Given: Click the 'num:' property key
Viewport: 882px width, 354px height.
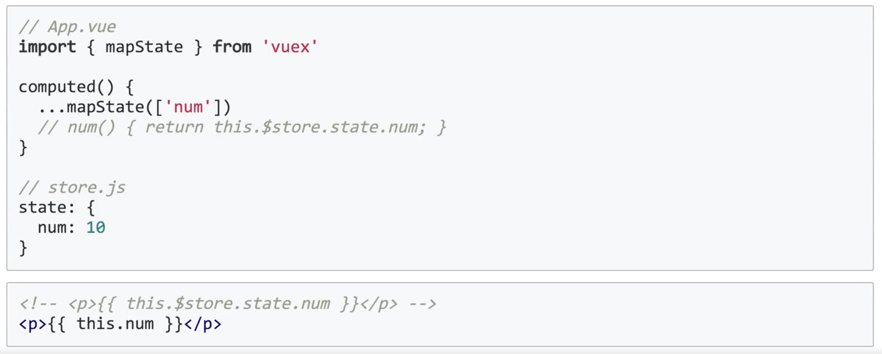Looking at the screenshot, I should pos(57,228).
